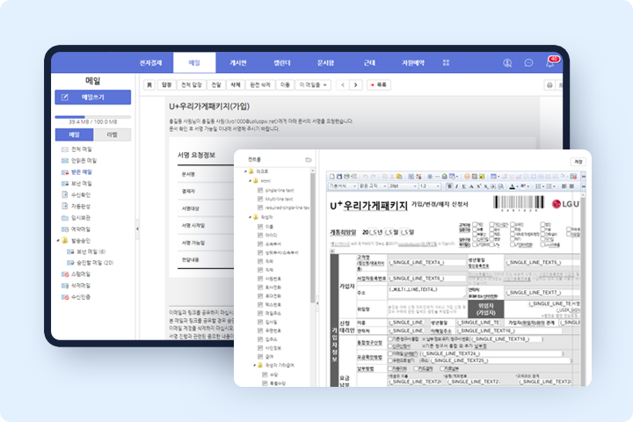Image resolution: width=633 pixels, height=422 pixels.
Task: Open the 1.2 line spacing dropdown
Action: 430,186
